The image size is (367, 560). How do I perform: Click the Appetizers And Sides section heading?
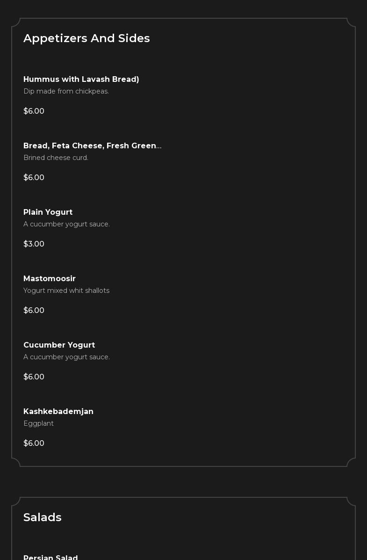86,38
